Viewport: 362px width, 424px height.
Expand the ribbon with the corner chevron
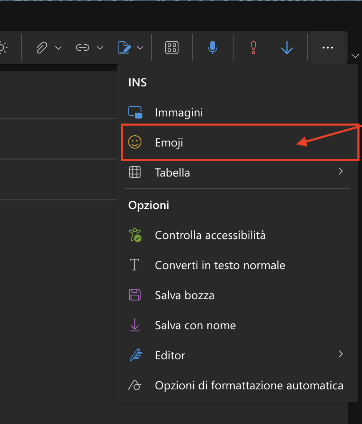click(355, 56)
